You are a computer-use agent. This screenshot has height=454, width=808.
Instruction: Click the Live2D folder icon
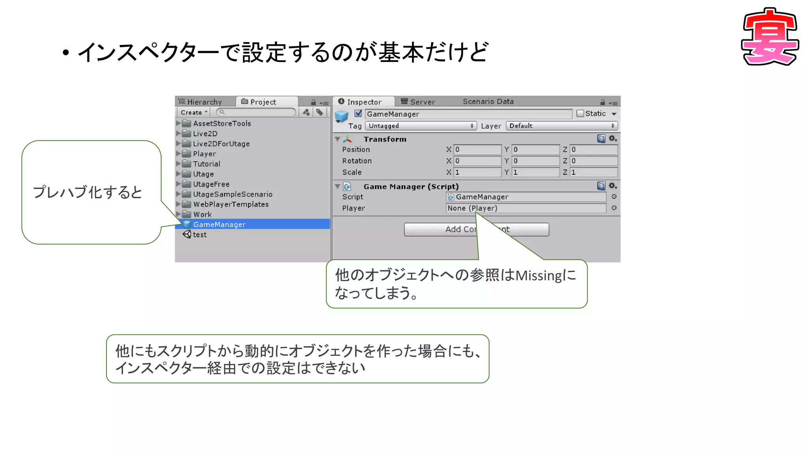coord(187,133)
